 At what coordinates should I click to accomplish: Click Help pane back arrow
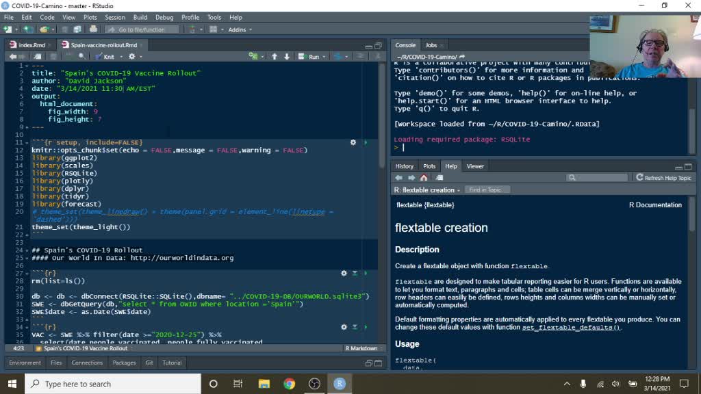[x=399, y=178]
